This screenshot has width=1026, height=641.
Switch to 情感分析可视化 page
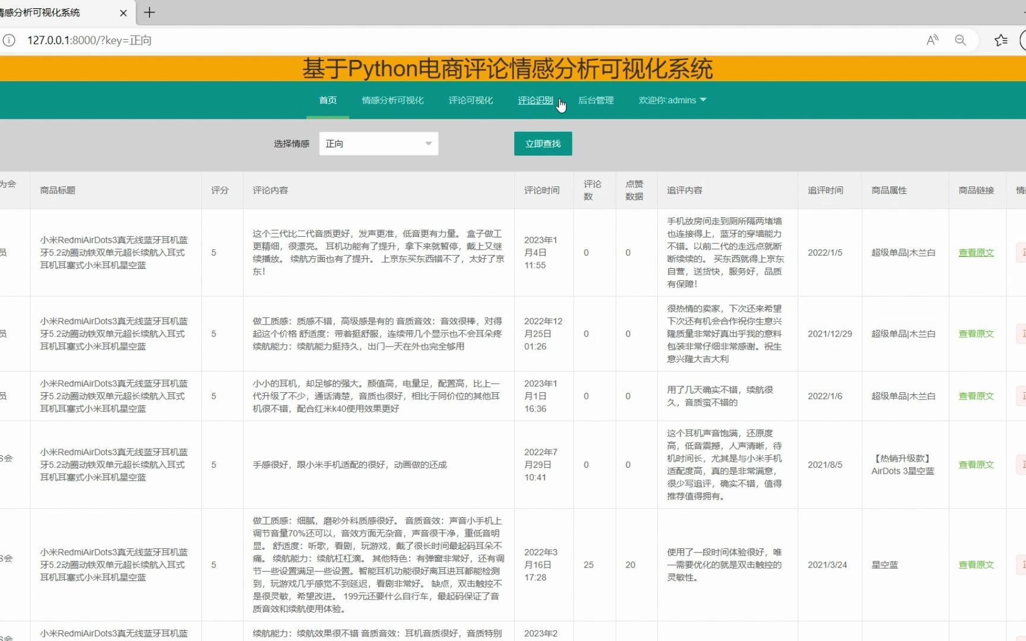392,100
